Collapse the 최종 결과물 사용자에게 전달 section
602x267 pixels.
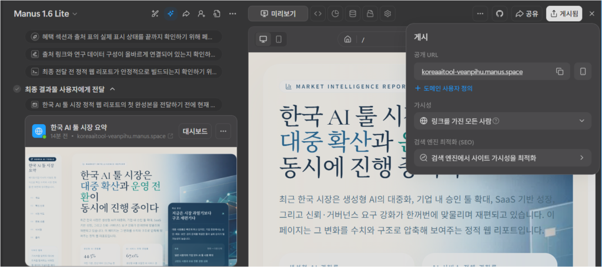click(112, 89)
